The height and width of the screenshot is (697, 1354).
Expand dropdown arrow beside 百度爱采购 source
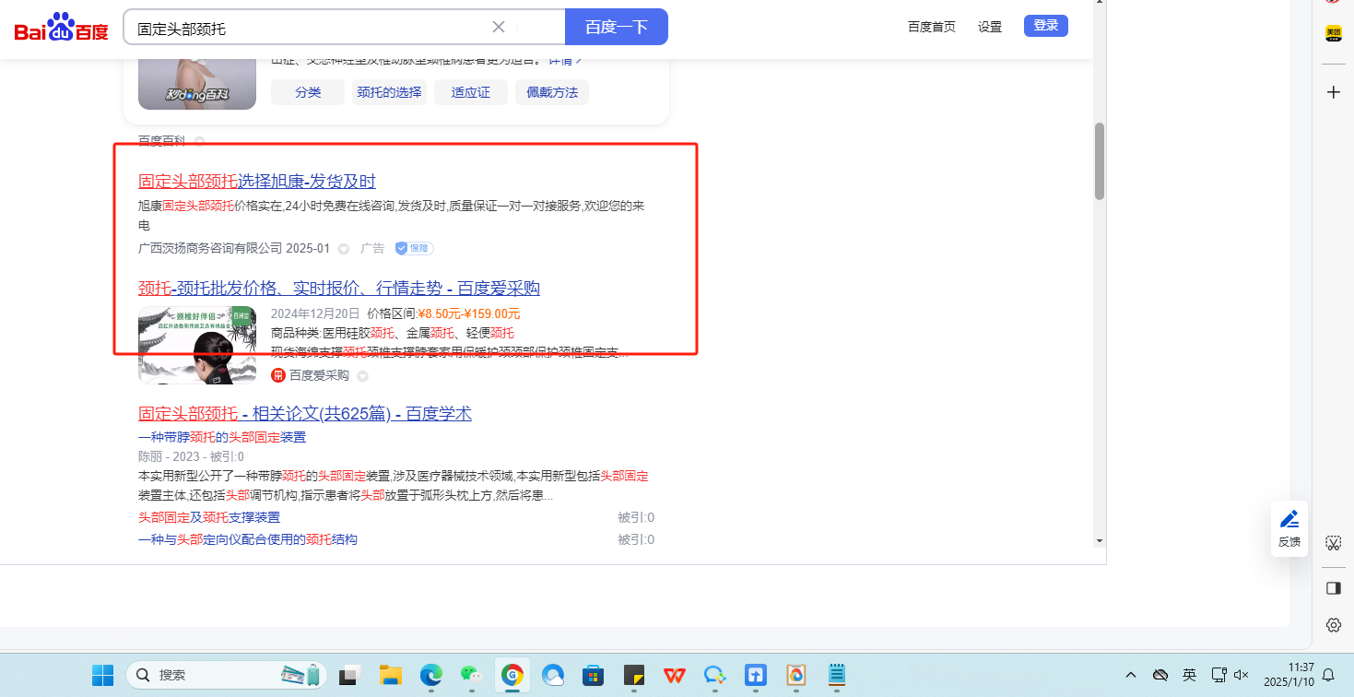click(x=362, y=376)
